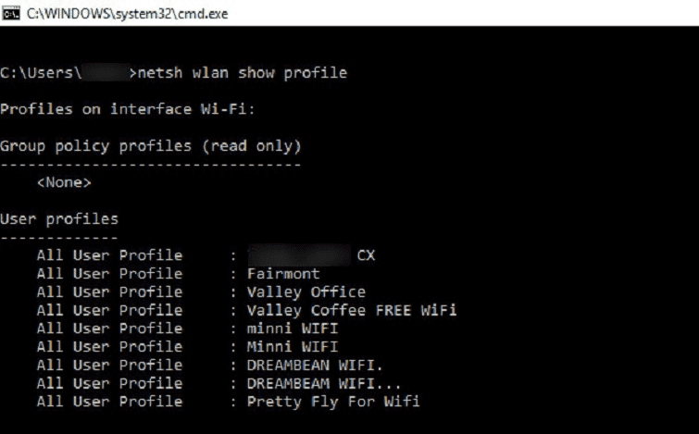Click the dashed line under Group policy profiles
699x434 pixels.
click(x=151, y=165)
